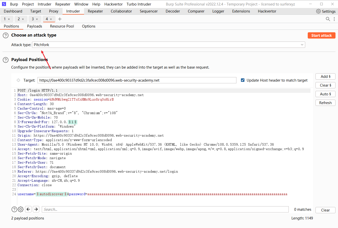This screenshot has width=338, height=228.
Task: Open the Options sub-tab
Action: coord(89,26)
